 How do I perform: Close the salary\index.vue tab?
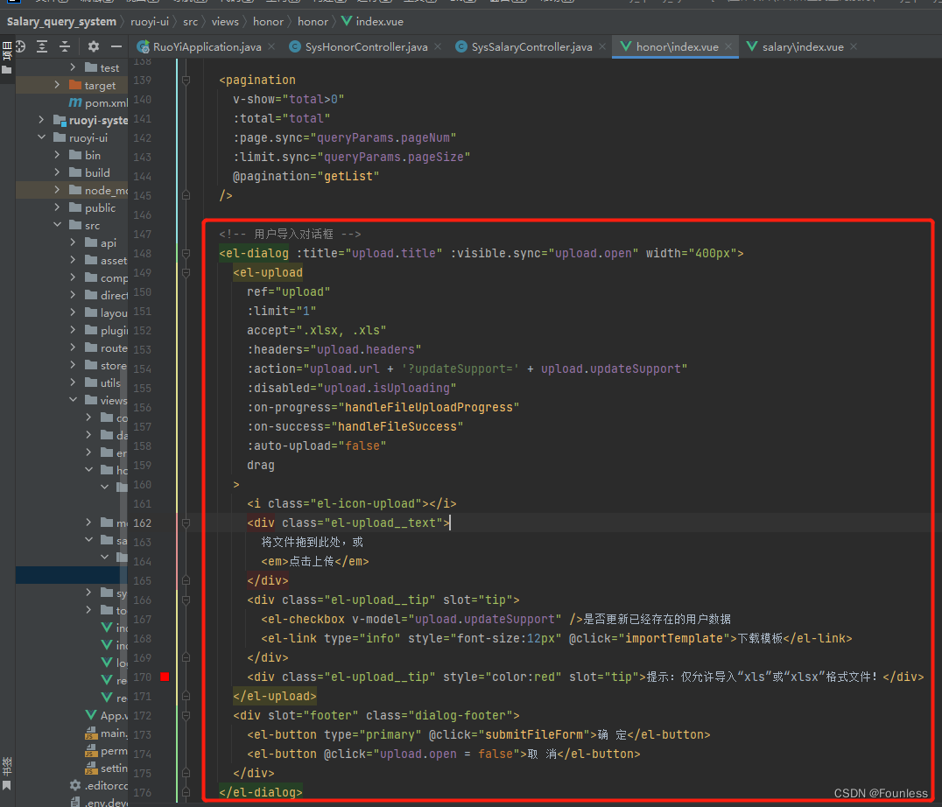pos(854,47)
